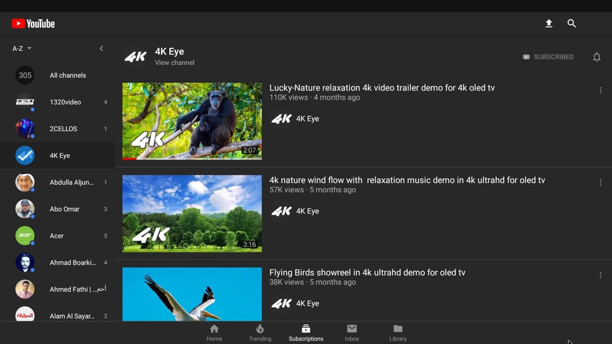Select the Ahmad Boarki... channel
Image resolution: width=612 pixels, height=344 pixels.
(x=58, y=262)
